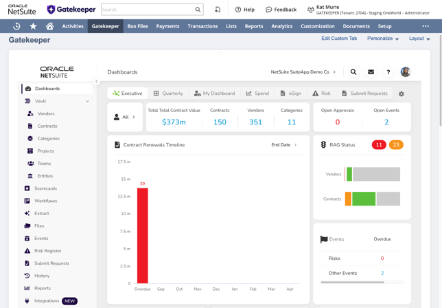
Task: Open dashboard settings gear icon
Action: point(401,93)
